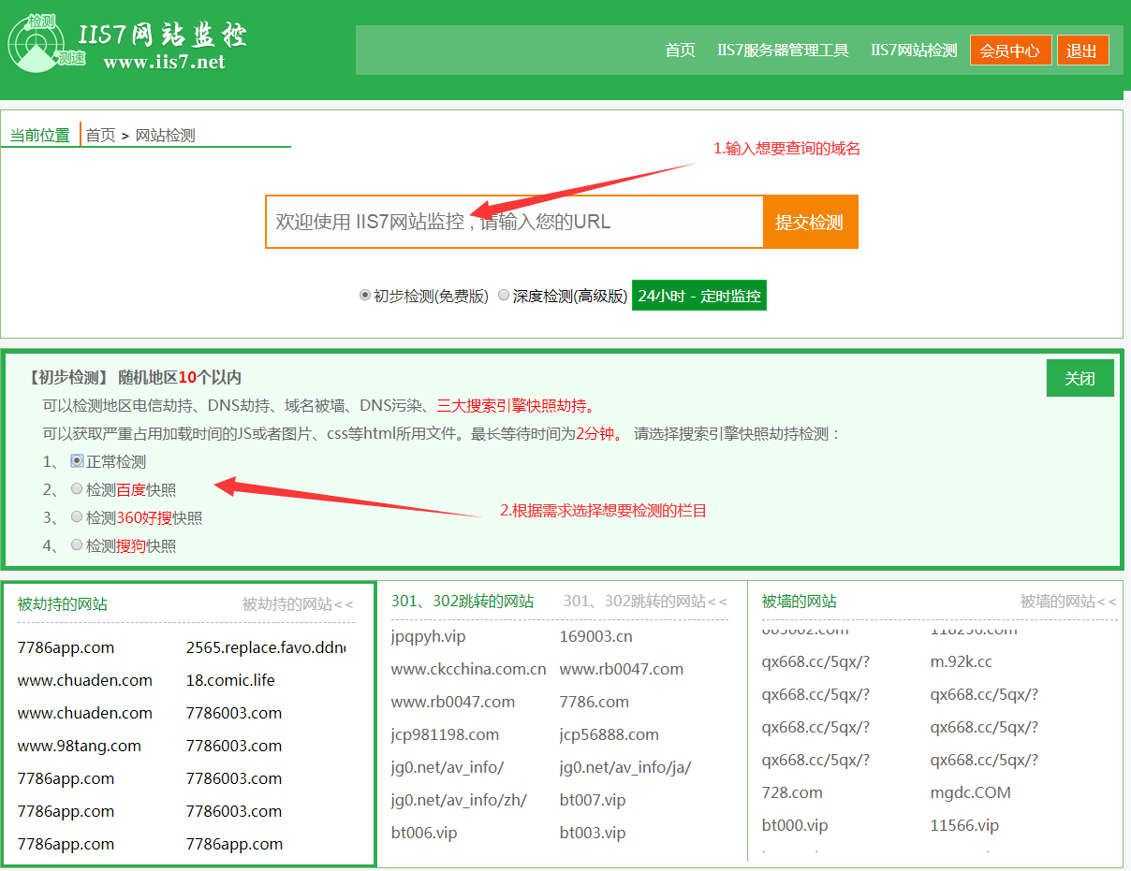Submit the URL with 提交检测
1131x871 pixels.
[x=810, y=222]
